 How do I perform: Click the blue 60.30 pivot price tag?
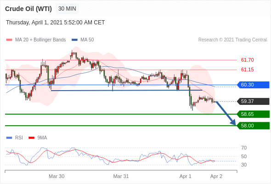(254, 85)
